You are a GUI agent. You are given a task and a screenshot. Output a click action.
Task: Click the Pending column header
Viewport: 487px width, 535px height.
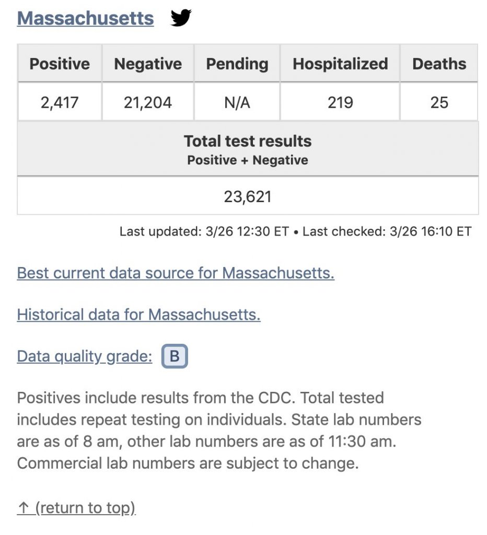237,64
